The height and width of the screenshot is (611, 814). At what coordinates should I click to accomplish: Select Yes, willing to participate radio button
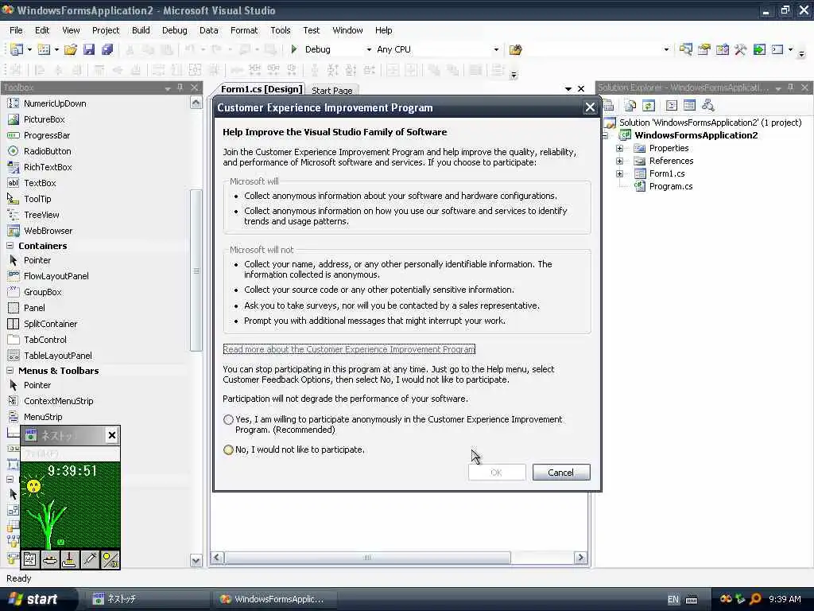point(228,419)
